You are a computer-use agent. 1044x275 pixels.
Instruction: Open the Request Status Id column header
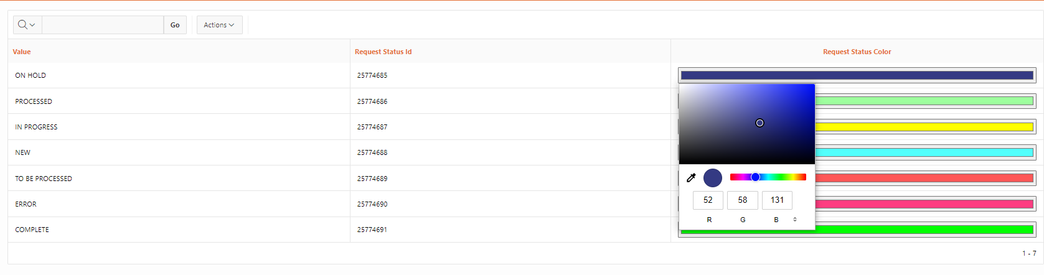pos(383,52)
